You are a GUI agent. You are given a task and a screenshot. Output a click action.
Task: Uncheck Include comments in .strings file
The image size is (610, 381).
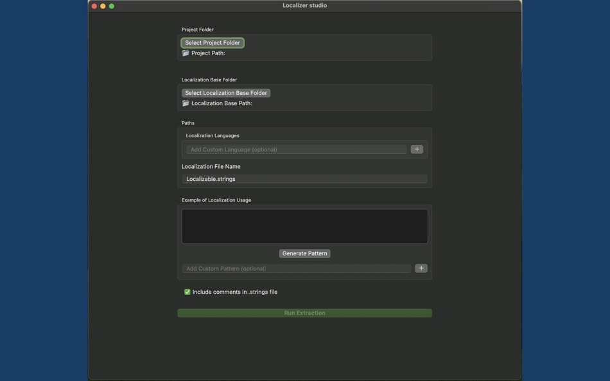coord(186,291)
